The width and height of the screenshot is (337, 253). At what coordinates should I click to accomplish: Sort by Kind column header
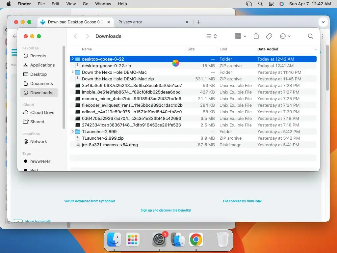[x=223, y=49]
